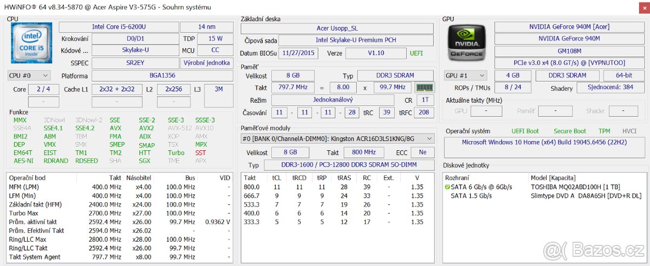This screenshot has height=266, width=650.
Task: Click the green memory module icon
Action: [424, 88]
